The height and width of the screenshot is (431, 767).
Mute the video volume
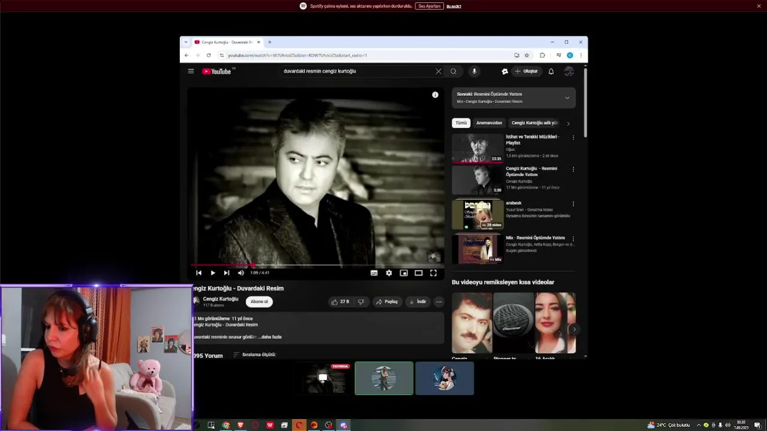click(x=241, y=273)
